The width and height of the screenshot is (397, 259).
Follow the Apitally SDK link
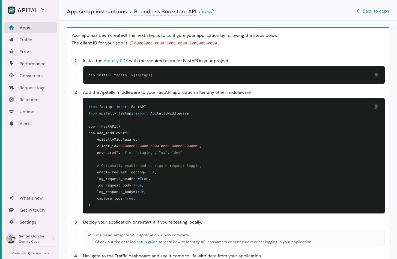[116, 61]
